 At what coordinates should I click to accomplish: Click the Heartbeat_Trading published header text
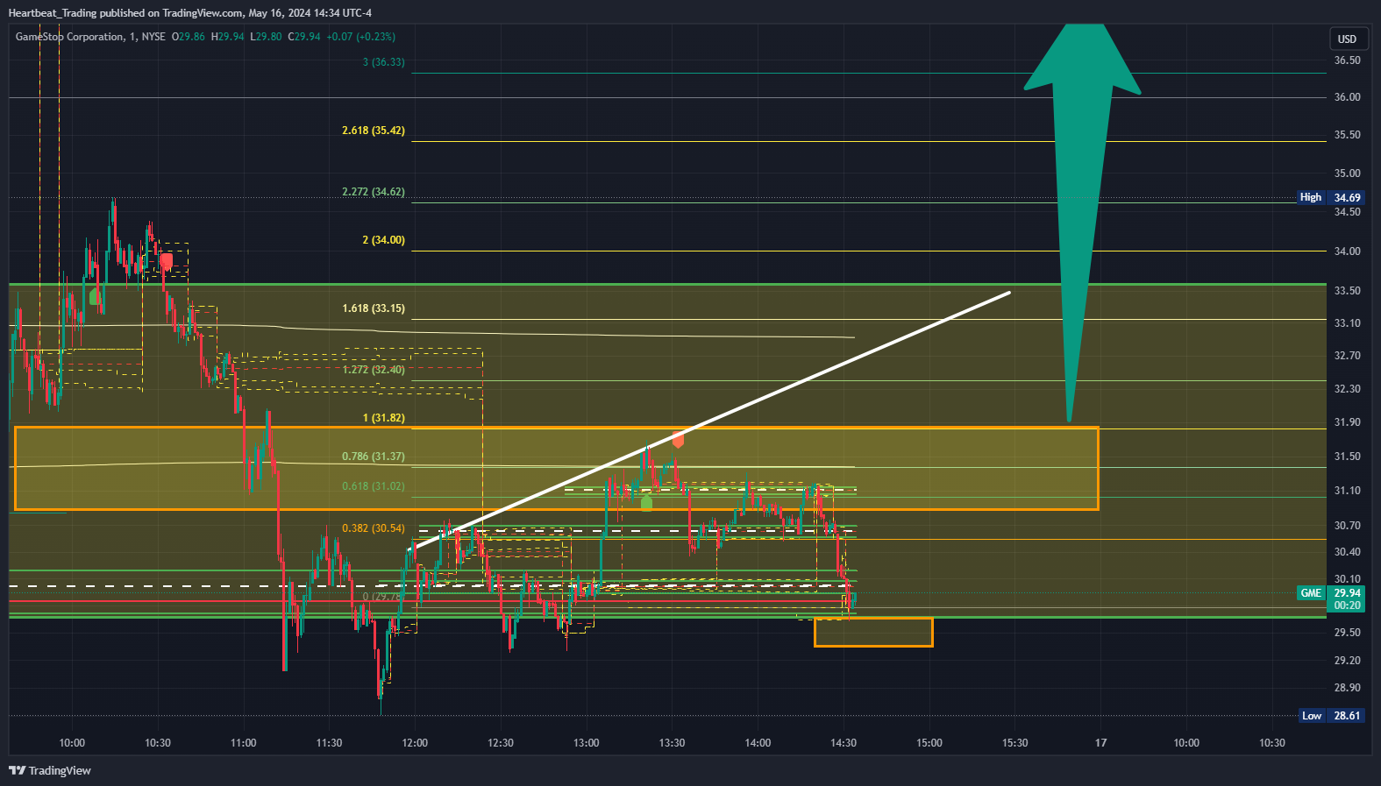click(x=189, y=12)
